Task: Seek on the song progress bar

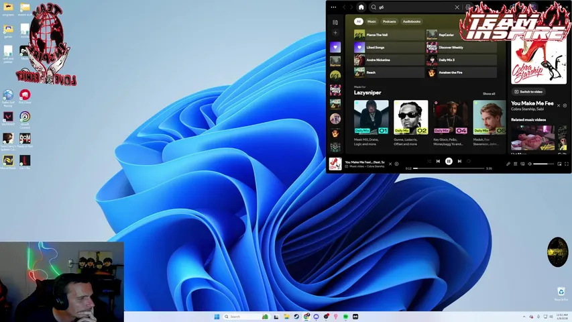Action: pos(449,168)
